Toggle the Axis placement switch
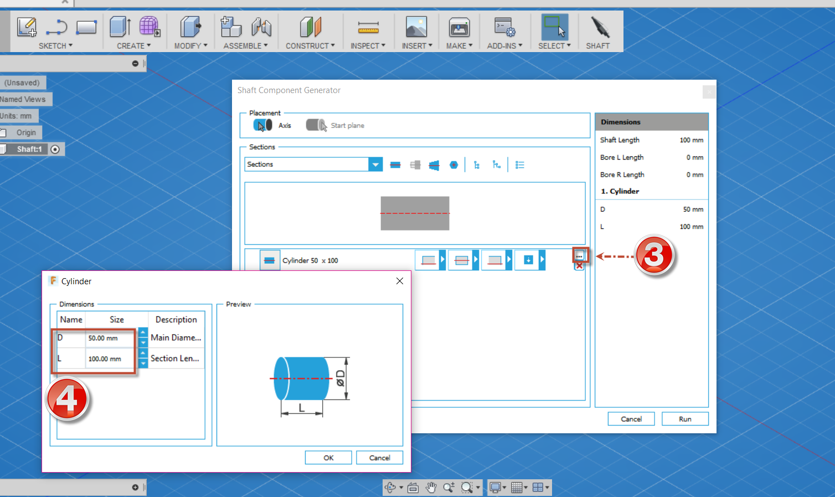The height and width of the screenshot is (497, 835). pos(262,125)
